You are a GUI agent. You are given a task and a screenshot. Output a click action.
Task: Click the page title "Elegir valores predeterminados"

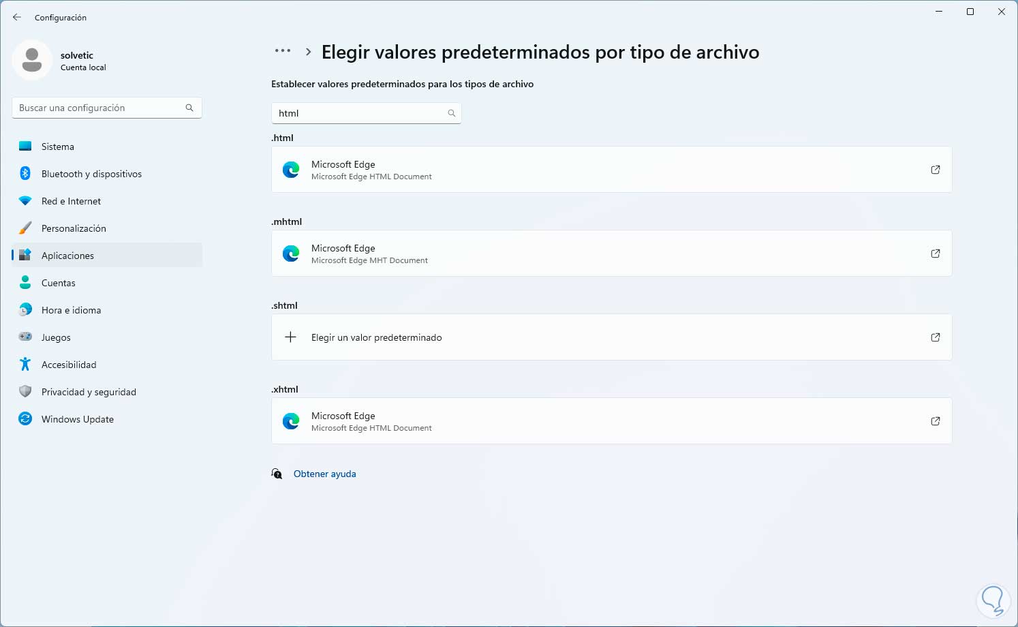(540, 52)
